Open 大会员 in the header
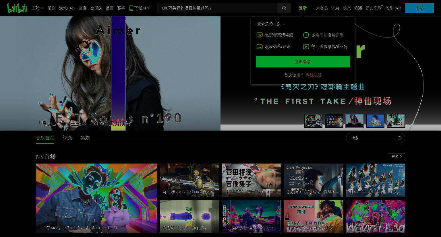This screenshot has width=441, height=237. tap(322, 8)
